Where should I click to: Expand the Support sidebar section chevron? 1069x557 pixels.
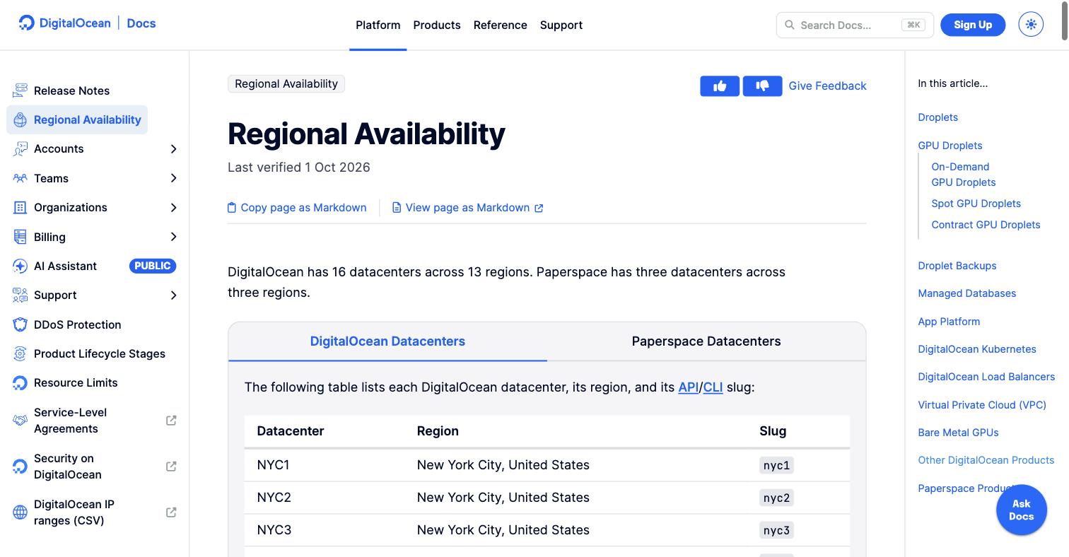(x=173, y=295)
